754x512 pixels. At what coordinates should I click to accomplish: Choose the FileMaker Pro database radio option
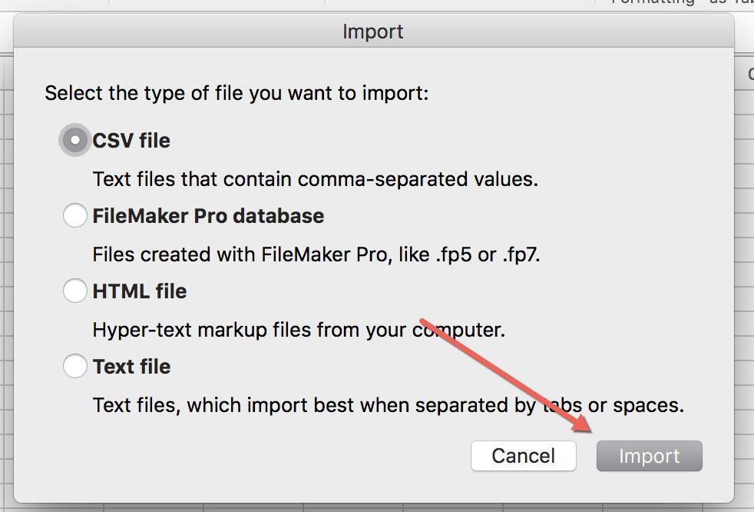[x=75, y=215]
